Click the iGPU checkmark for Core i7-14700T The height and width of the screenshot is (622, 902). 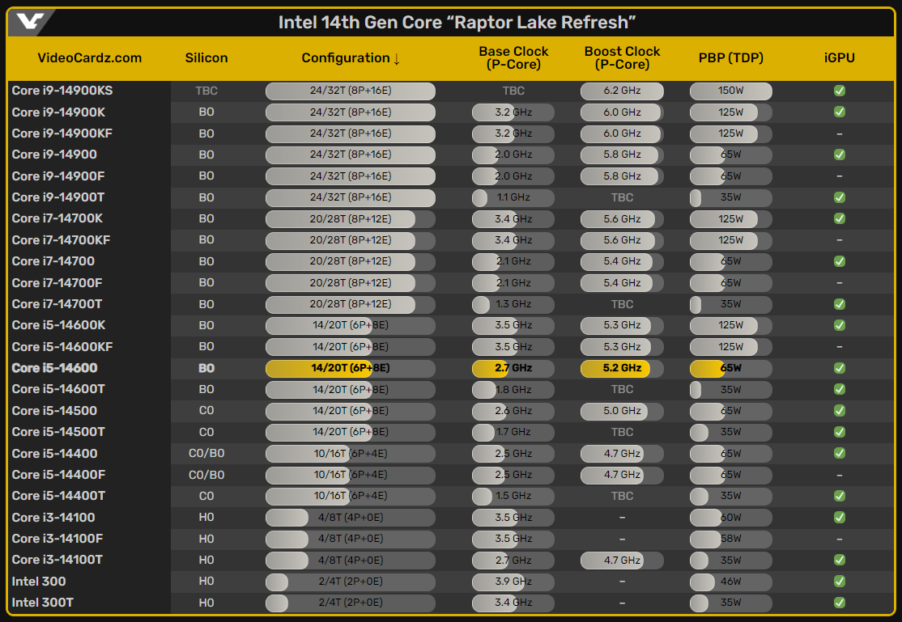840,304
